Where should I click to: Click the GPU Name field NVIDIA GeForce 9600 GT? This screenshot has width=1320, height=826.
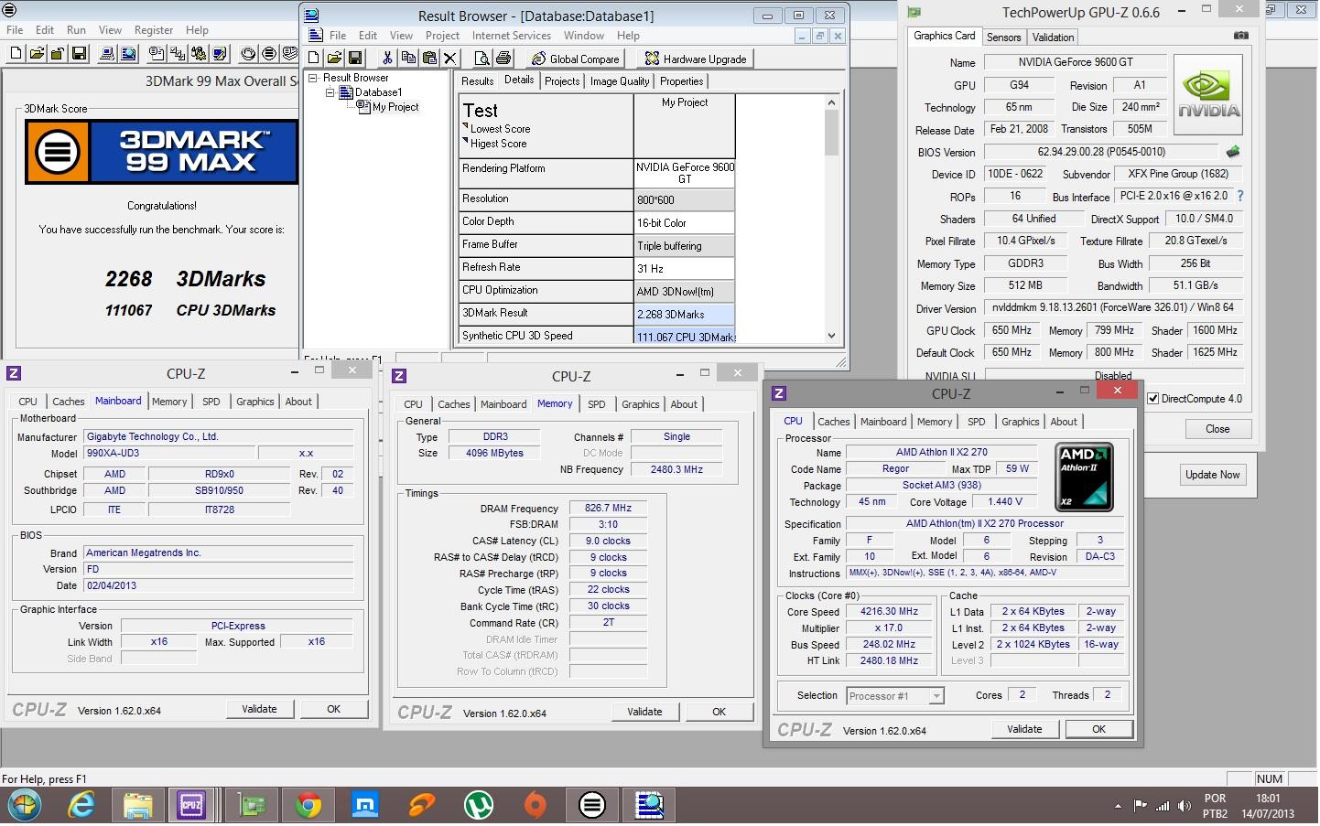click(1075, 62)
